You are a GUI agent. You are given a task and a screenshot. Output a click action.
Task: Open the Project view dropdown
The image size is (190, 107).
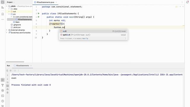pos(11,2)
